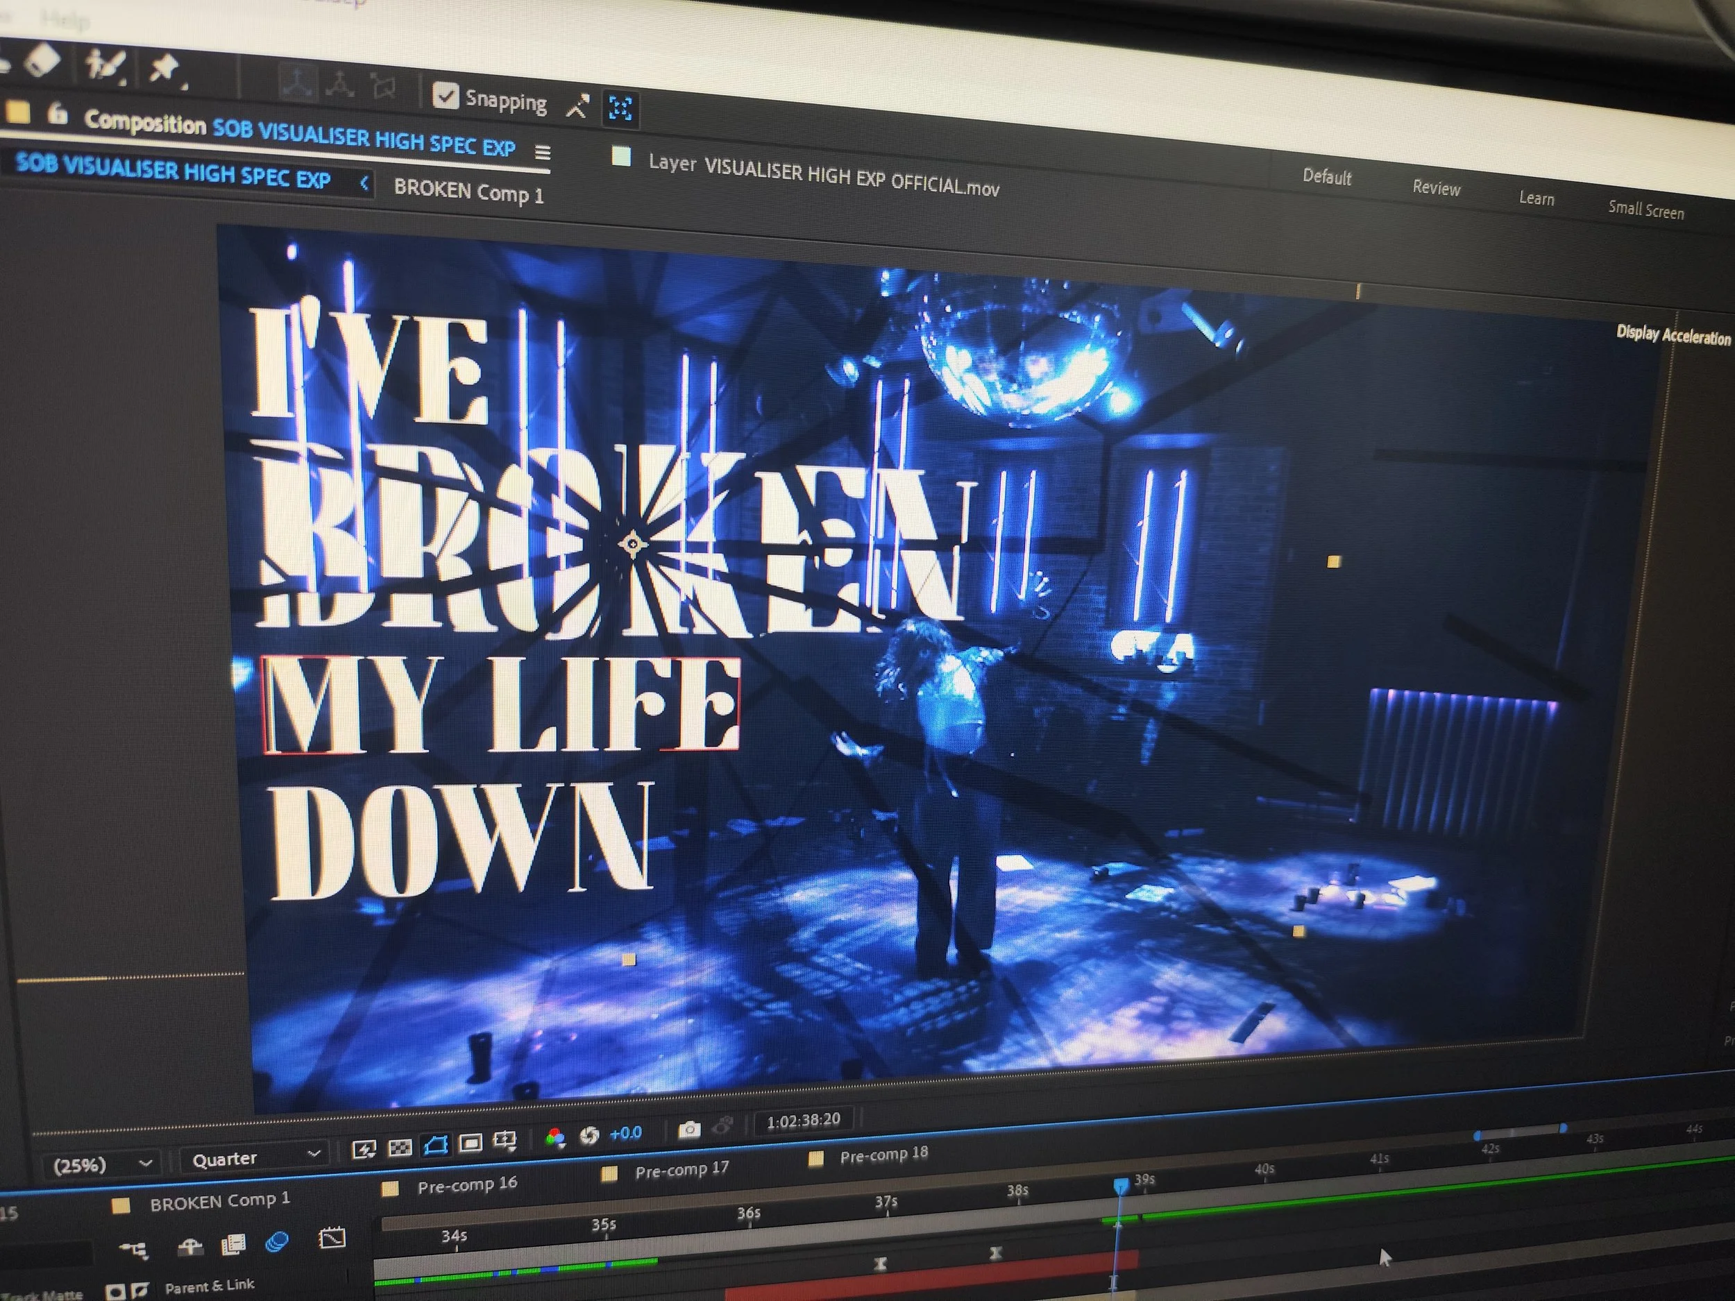Image resolution: width=1735 pixels, height=1301 pixels.
Task: Take a snapshot with camera icon
Action: tap(688, 1129)
